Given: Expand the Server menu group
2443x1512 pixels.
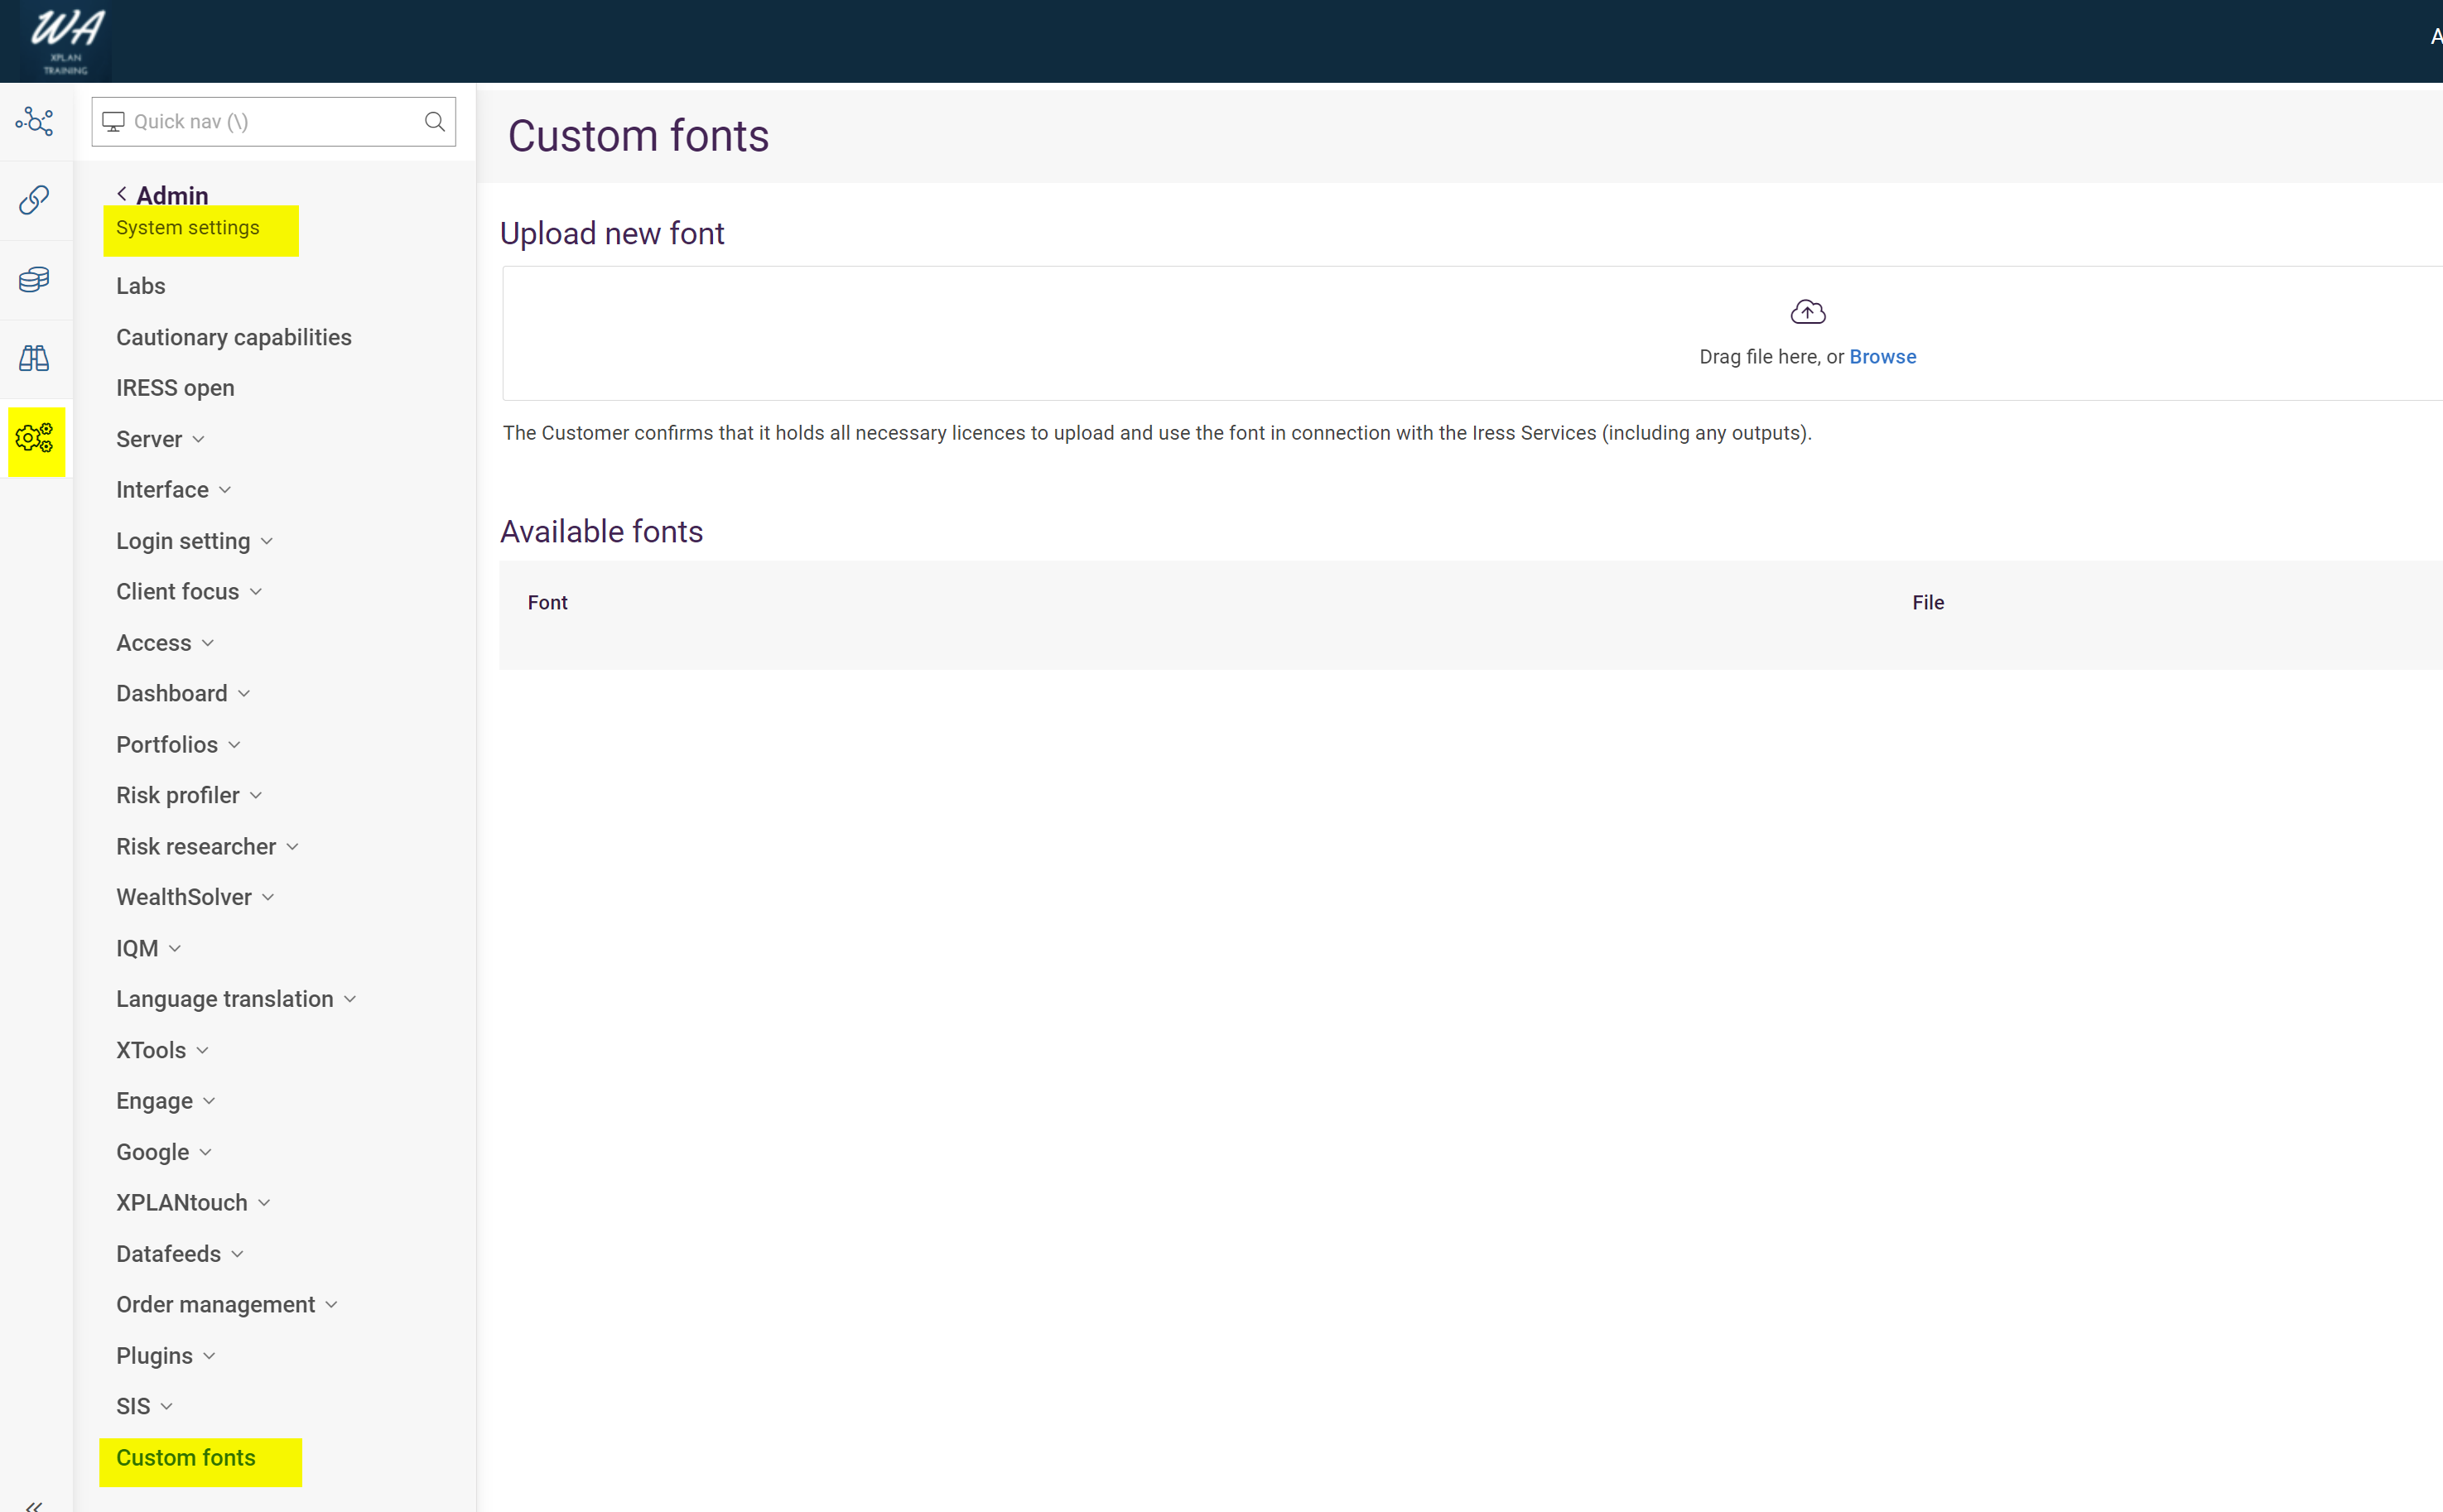Looking at the screenshot, I should [160, 439].
